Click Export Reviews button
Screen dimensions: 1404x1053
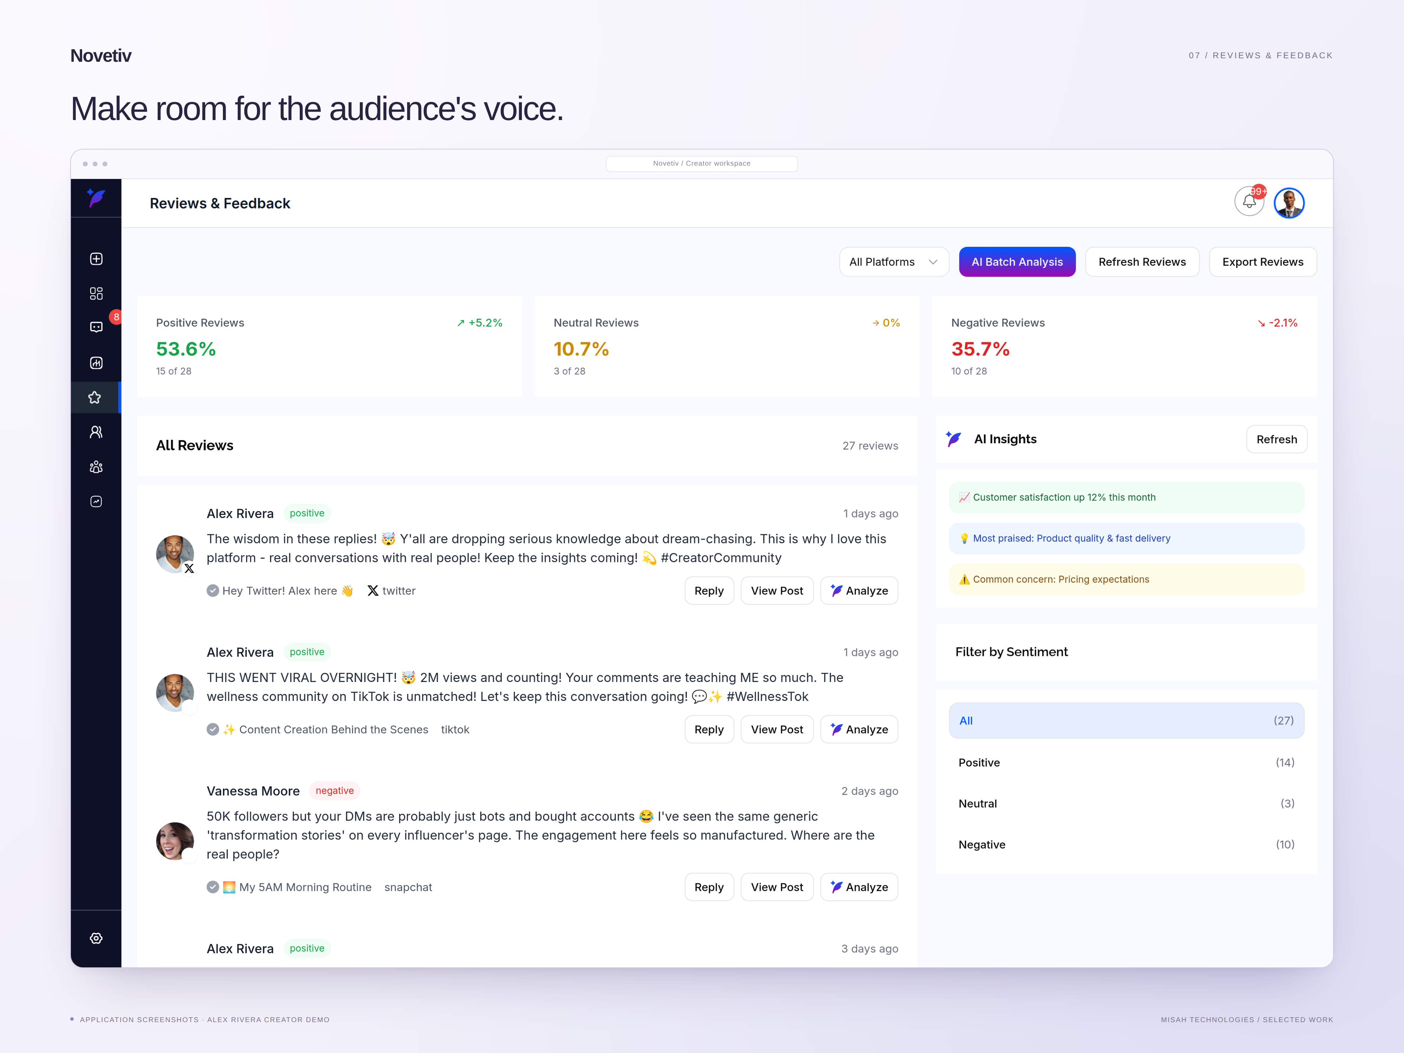[1263, 261]
